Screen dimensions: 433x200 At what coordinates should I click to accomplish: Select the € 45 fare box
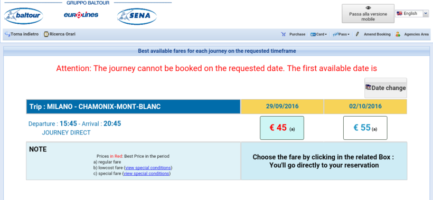(282, 128)
